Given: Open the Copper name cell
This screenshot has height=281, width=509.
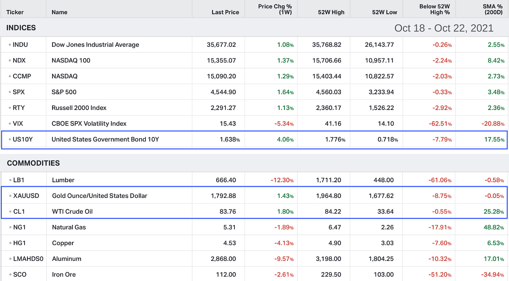Looking at the screenshot, I should [63, 243].
